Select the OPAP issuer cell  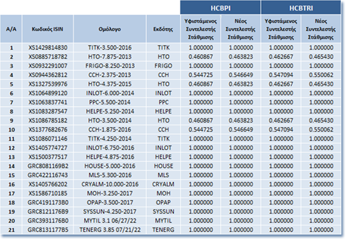coord(163,202)
